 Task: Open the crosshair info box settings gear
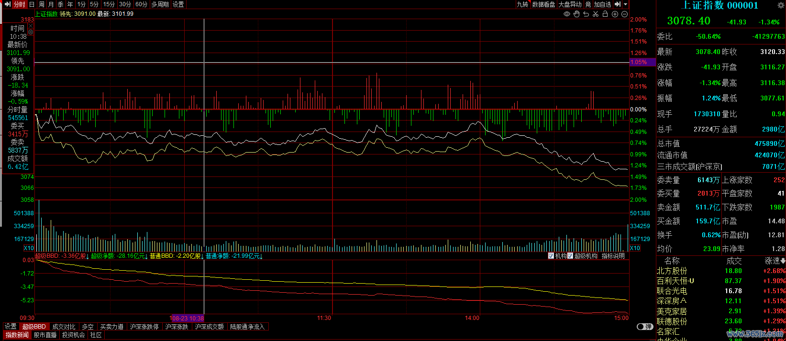(31, 32)
